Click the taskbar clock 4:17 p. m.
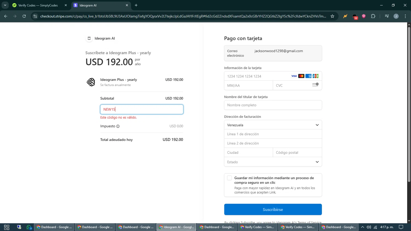411x231 pixels. tap(387, 227)
